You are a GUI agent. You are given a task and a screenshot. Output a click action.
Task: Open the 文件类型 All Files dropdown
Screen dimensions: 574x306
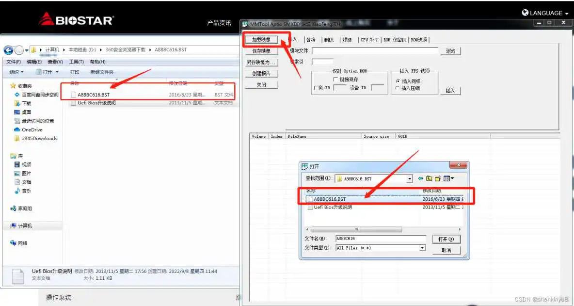[422, 248]
